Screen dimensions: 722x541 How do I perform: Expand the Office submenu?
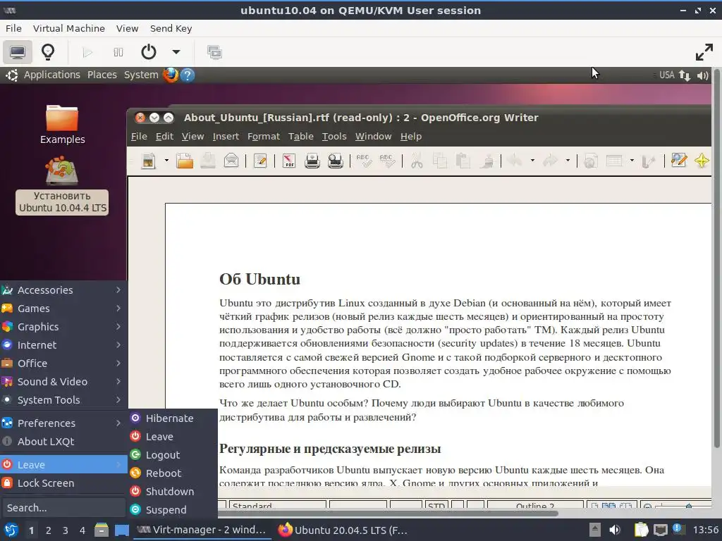63,363
